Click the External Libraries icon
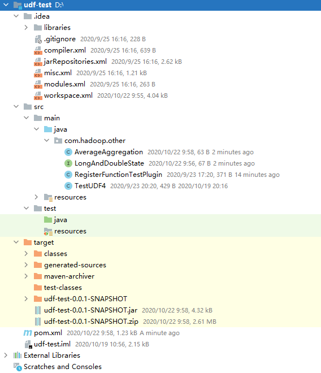 tap(18, 355)
